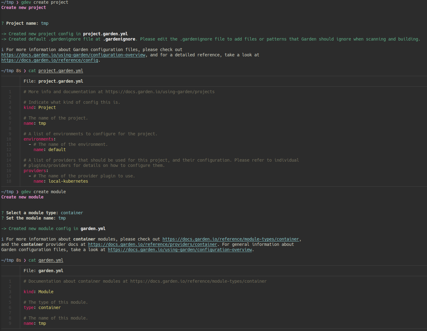The width and height of the screenshot is (427, 331).
Task: Click bold .gardenignore file name
Action: coord(119,39)
